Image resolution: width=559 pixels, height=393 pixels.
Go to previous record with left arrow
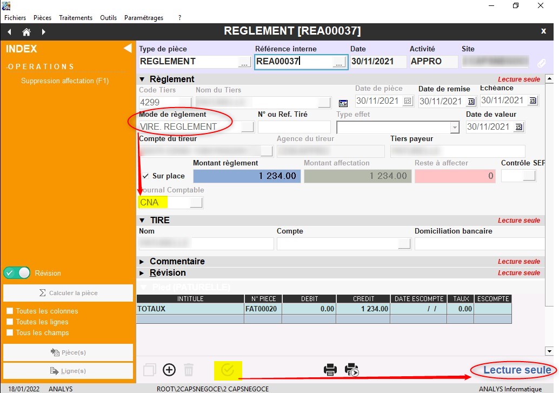tap(10, 32)
